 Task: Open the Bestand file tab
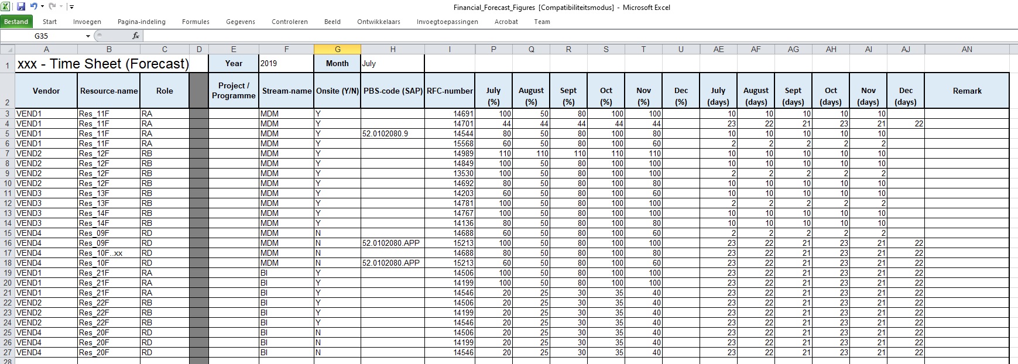(x=16, y=22)
